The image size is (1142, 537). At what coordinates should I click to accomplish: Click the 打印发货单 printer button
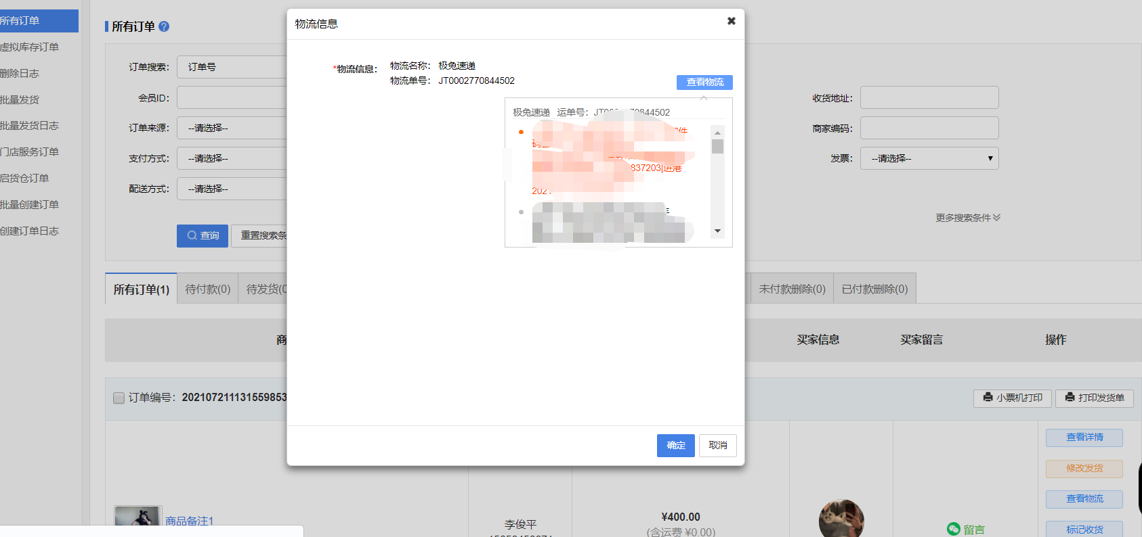1094,398
